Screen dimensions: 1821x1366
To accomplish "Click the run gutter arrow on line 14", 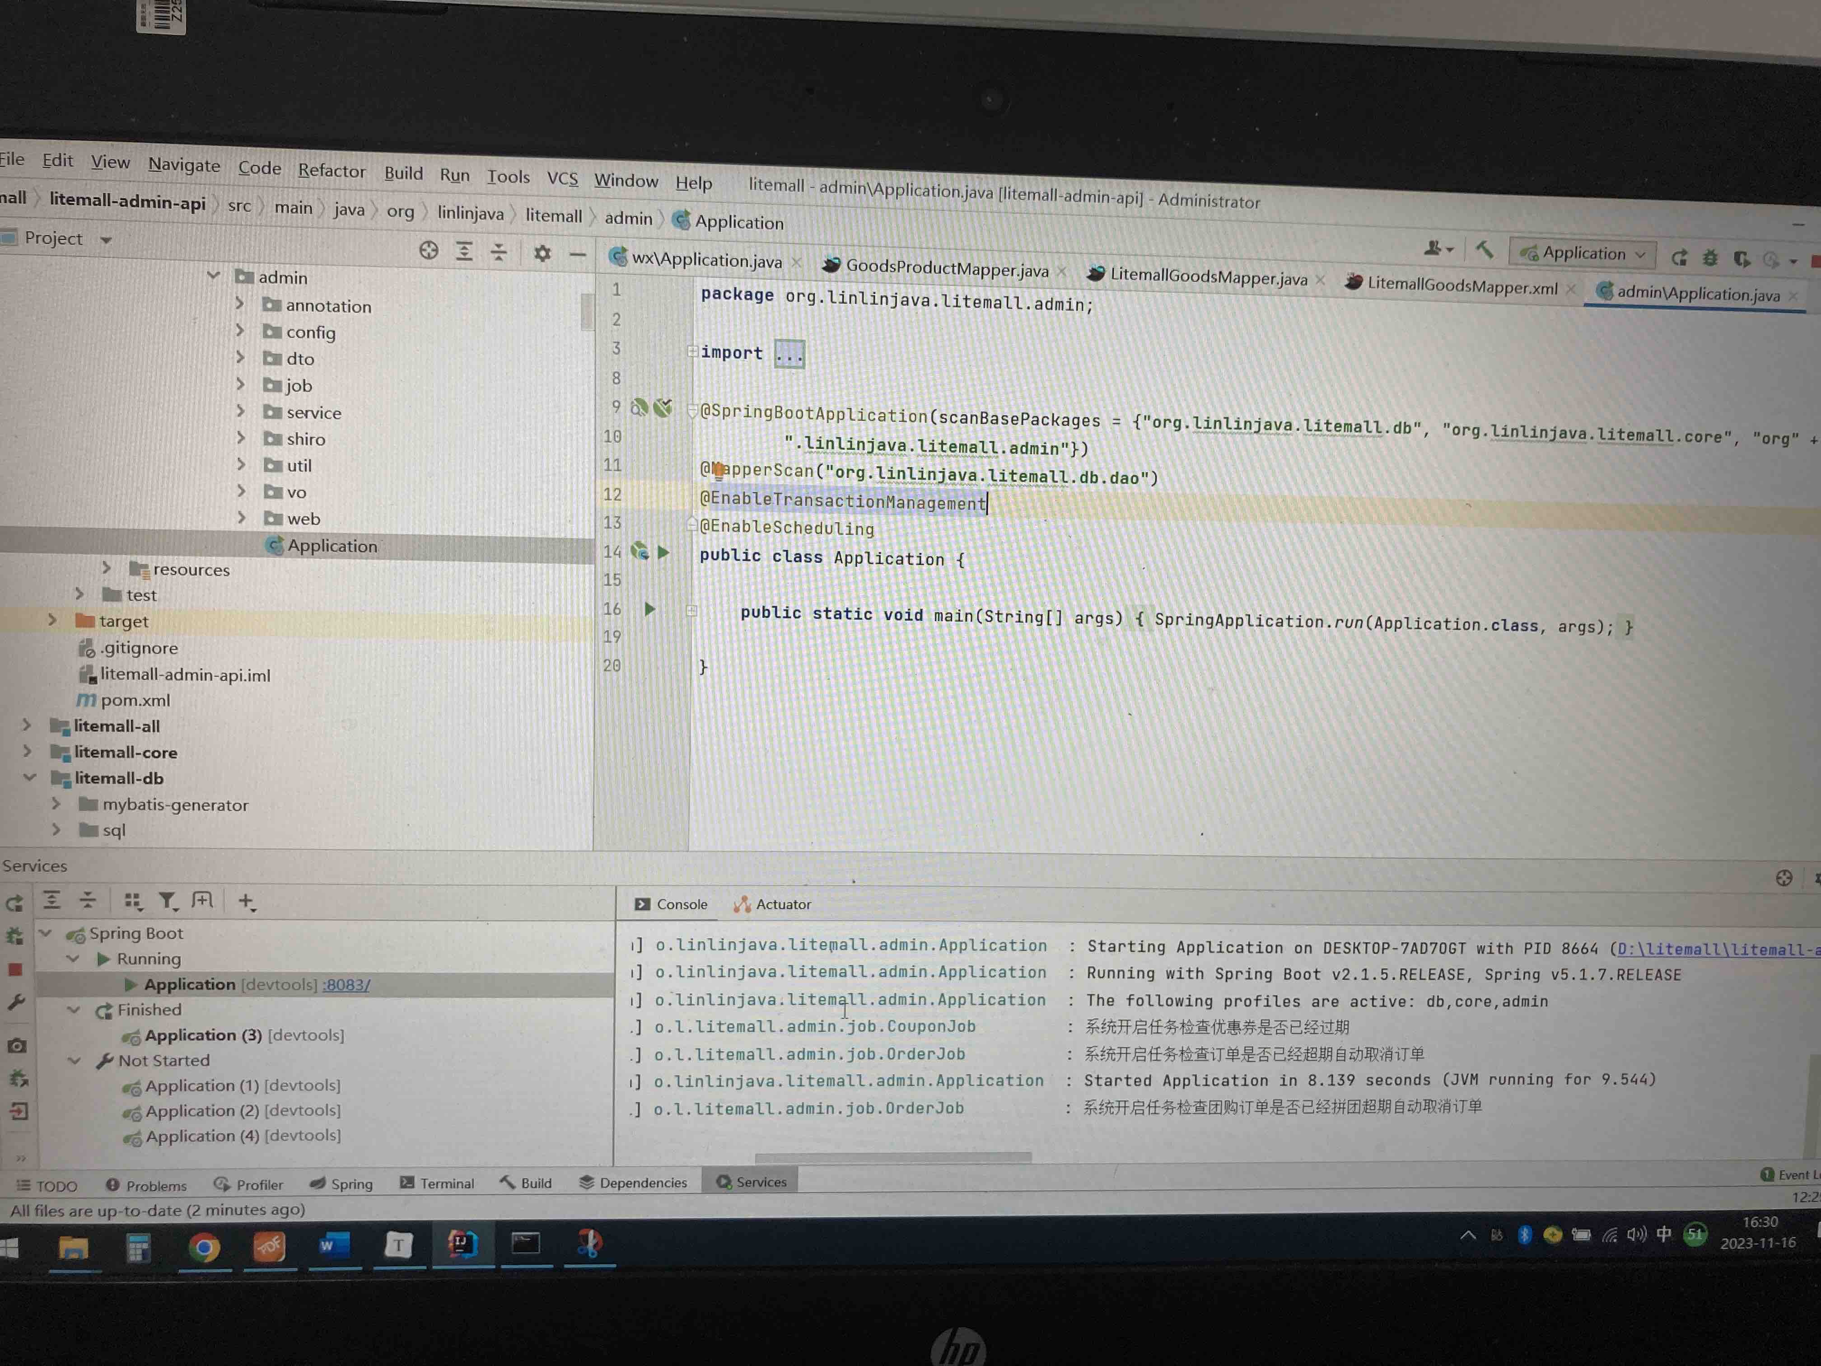I will coord(663,552).
